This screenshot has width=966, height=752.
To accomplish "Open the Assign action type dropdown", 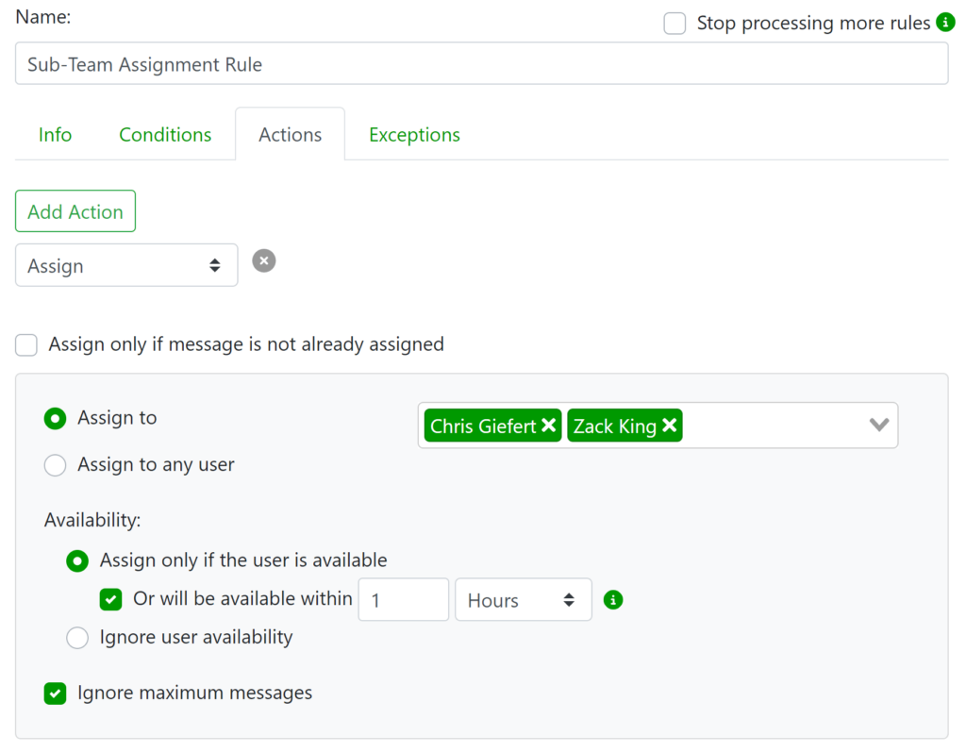I will 126,265.
